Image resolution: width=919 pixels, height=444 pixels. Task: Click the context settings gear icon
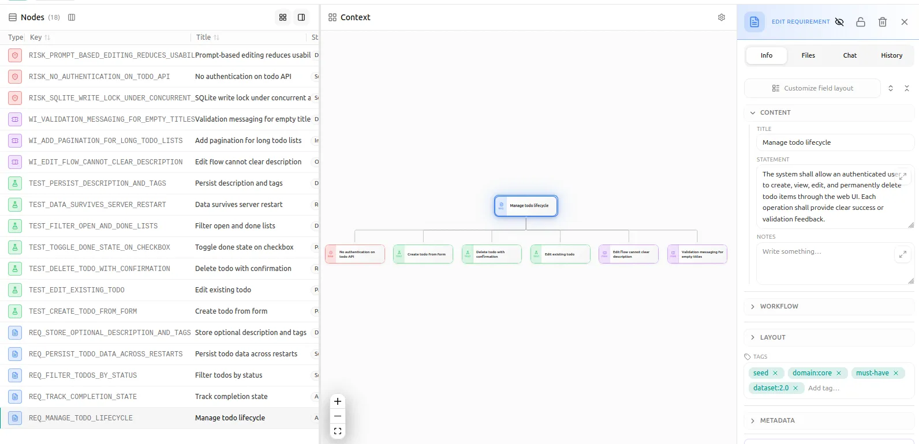(x=722, y=17)
